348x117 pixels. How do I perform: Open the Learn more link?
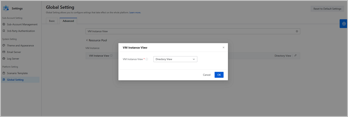[135, 13]
